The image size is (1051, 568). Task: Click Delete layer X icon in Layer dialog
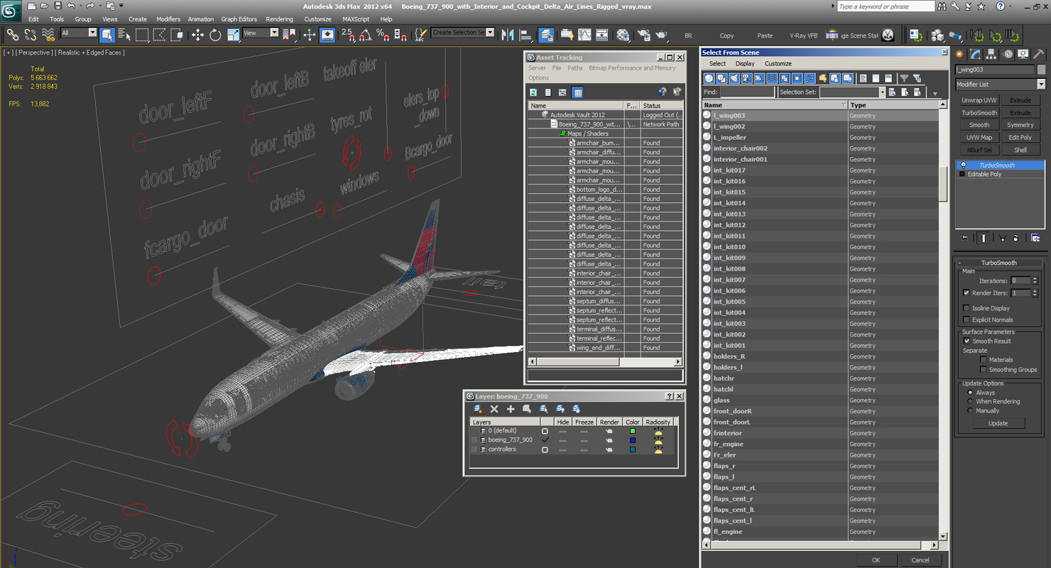click(x=494, y=409)
